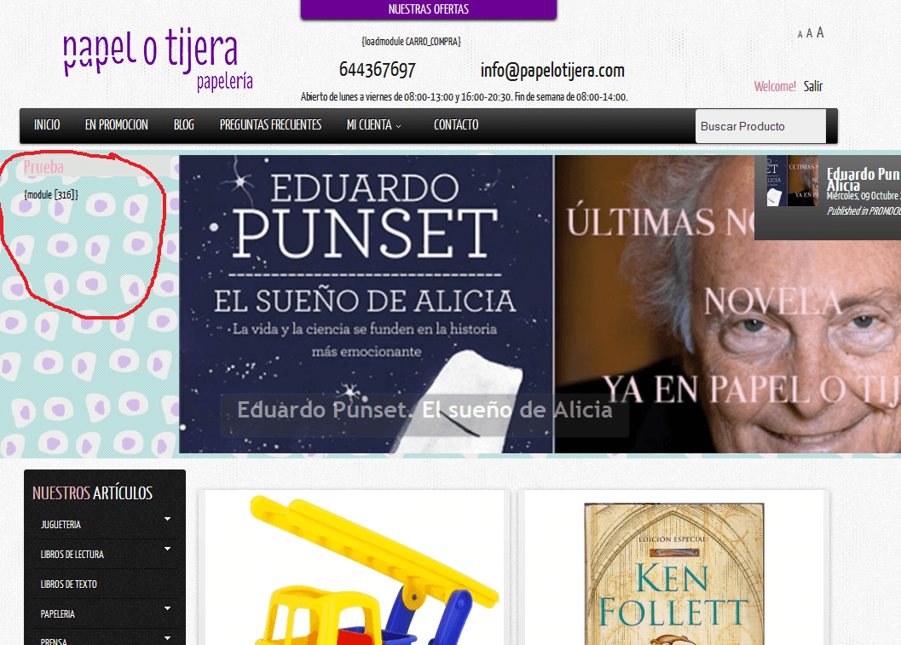901x645 pixels.
Task: Expand the PRENSA category arrow
Action: click(x=167, y=638)
